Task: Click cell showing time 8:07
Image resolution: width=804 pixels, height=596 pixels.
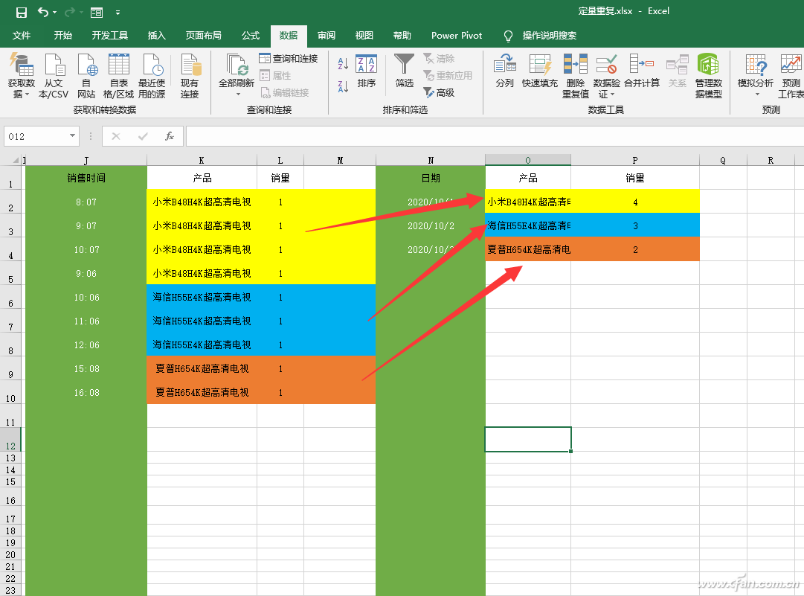Action: (86, 202)
